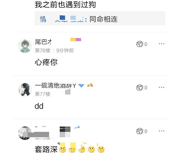Open more options for '套路深' comment
The height and width of the screenshot is (159, 169).
click(161, 131)
